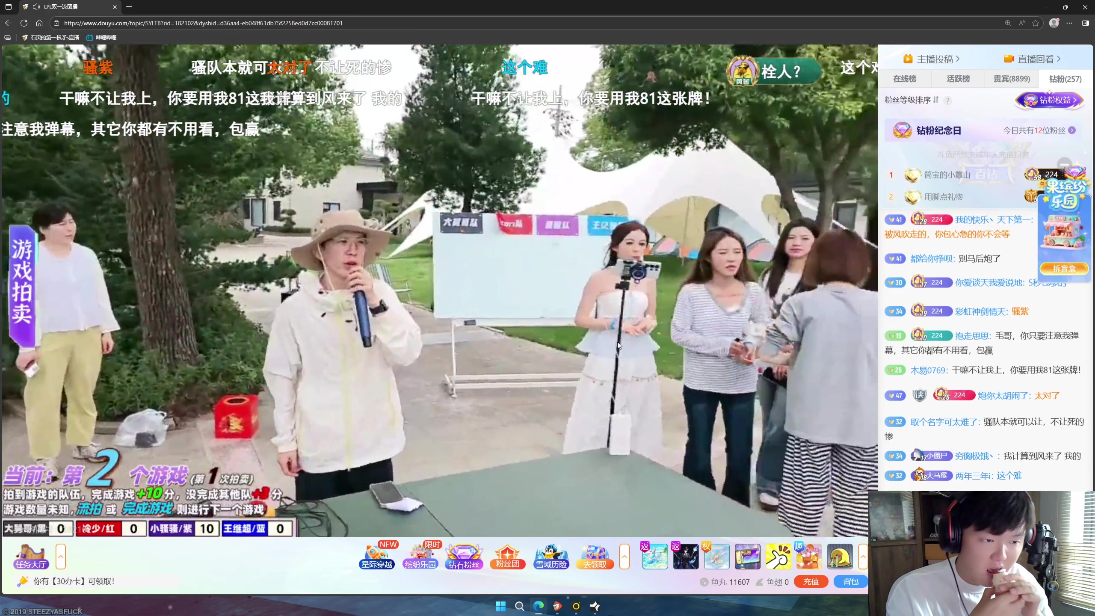Add page to favorites star icon
1095x616 pixels.
tap(1036, 23)
